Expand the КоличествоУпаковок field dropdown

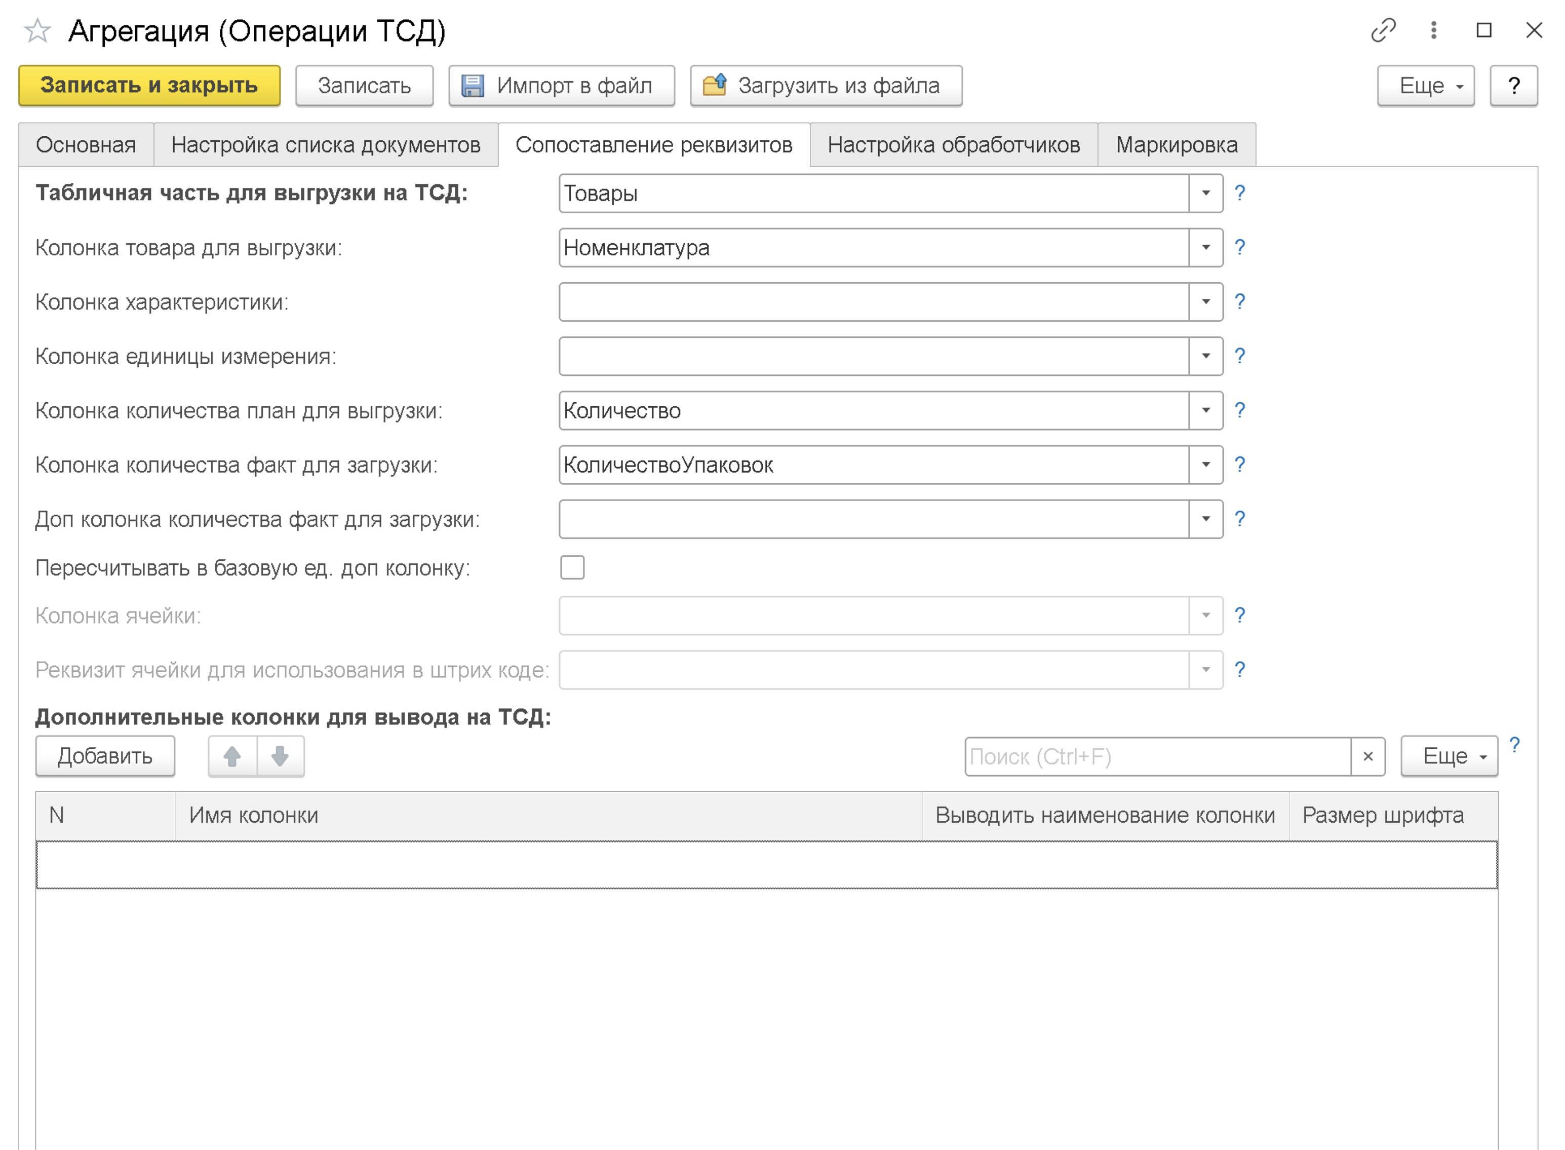[x=1205, y=465]
